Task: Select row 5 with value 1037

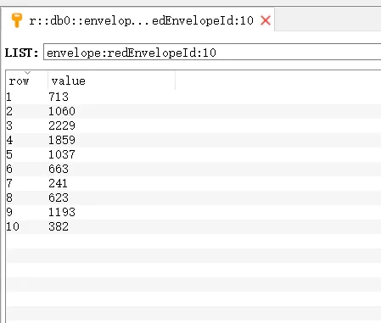Action: point(193,154)
